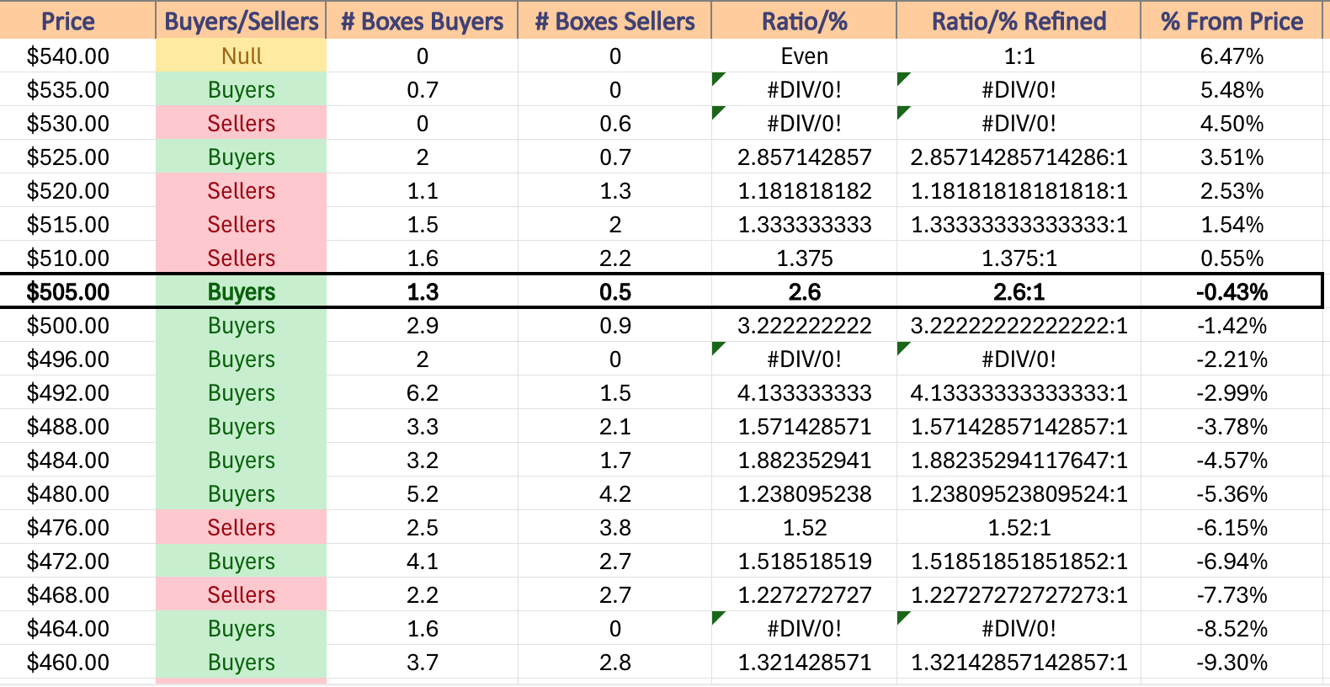
Task: Select the #DIV/0! ratio cell in $496.00 row
Action: (x=804, y=359)
